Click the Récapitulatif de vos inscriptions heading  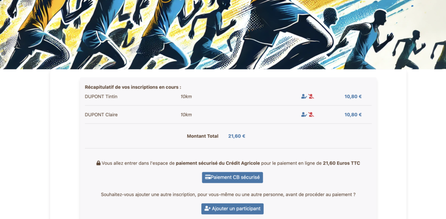pyautogui.click(x=133, y=87)
